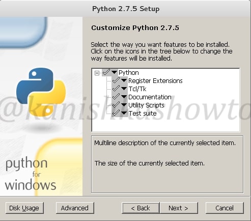Proceed with the Next button

click(179, 208)
